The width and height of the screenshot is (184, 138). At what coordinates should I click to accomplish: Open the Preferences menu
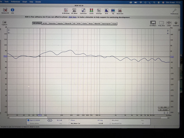(x=15, y=2)
